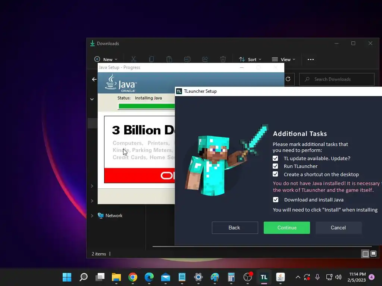
Task: Open taskbar Search magnifier
Action: coord(83,277)
